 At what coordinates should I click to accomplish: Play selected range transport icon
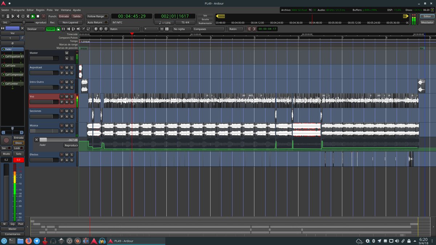(x=28, y=16)
